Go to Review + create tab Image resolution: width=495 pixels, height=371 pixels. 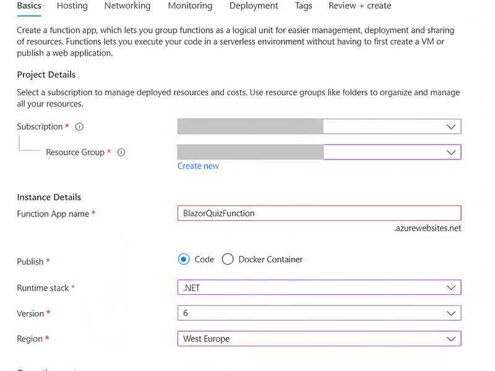pyautogui.click(x=360, y=6)
